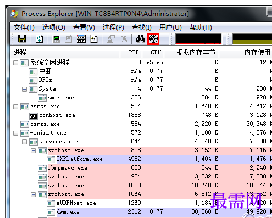Open the 文件(F) menu
The height and width of the screenshot is (218, 272).
pos(24,27)
